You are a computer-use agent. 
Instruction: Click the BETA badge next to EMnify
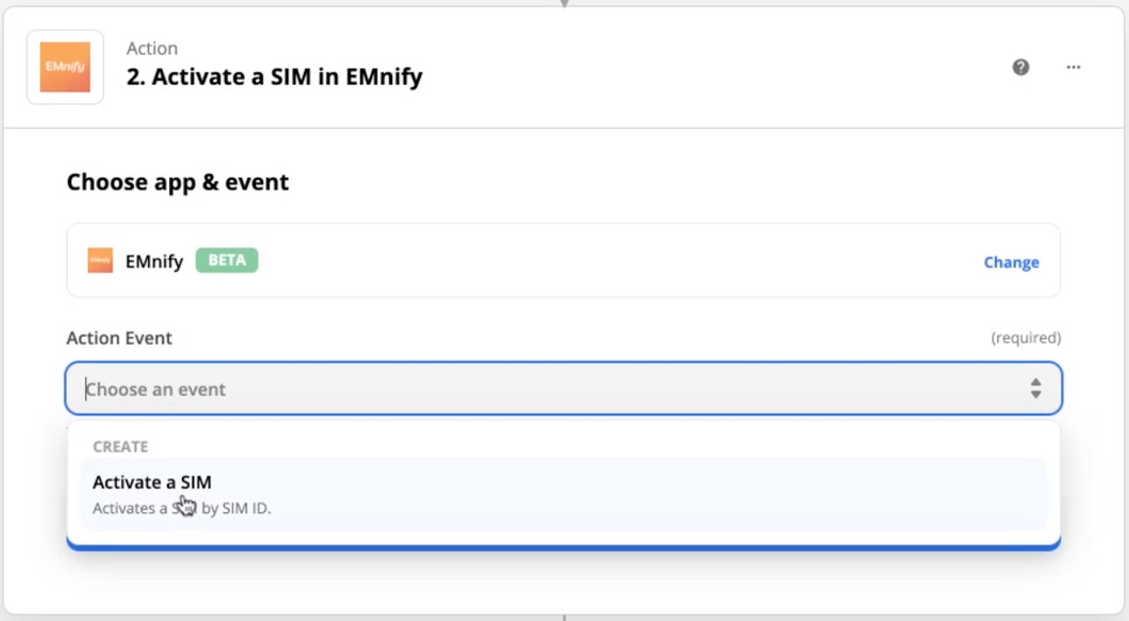[x=226, y=260]
